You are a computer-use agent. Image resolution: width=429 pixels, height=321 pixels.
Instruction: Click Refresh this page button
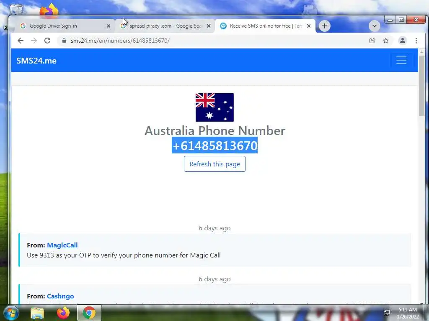coord(214,164)
